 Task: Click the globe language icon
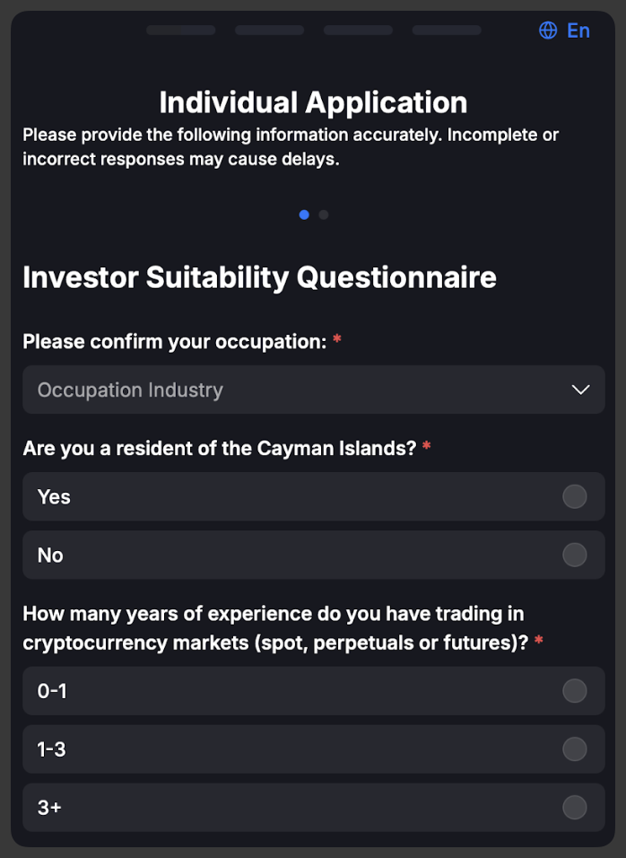(x=548, y=31)
